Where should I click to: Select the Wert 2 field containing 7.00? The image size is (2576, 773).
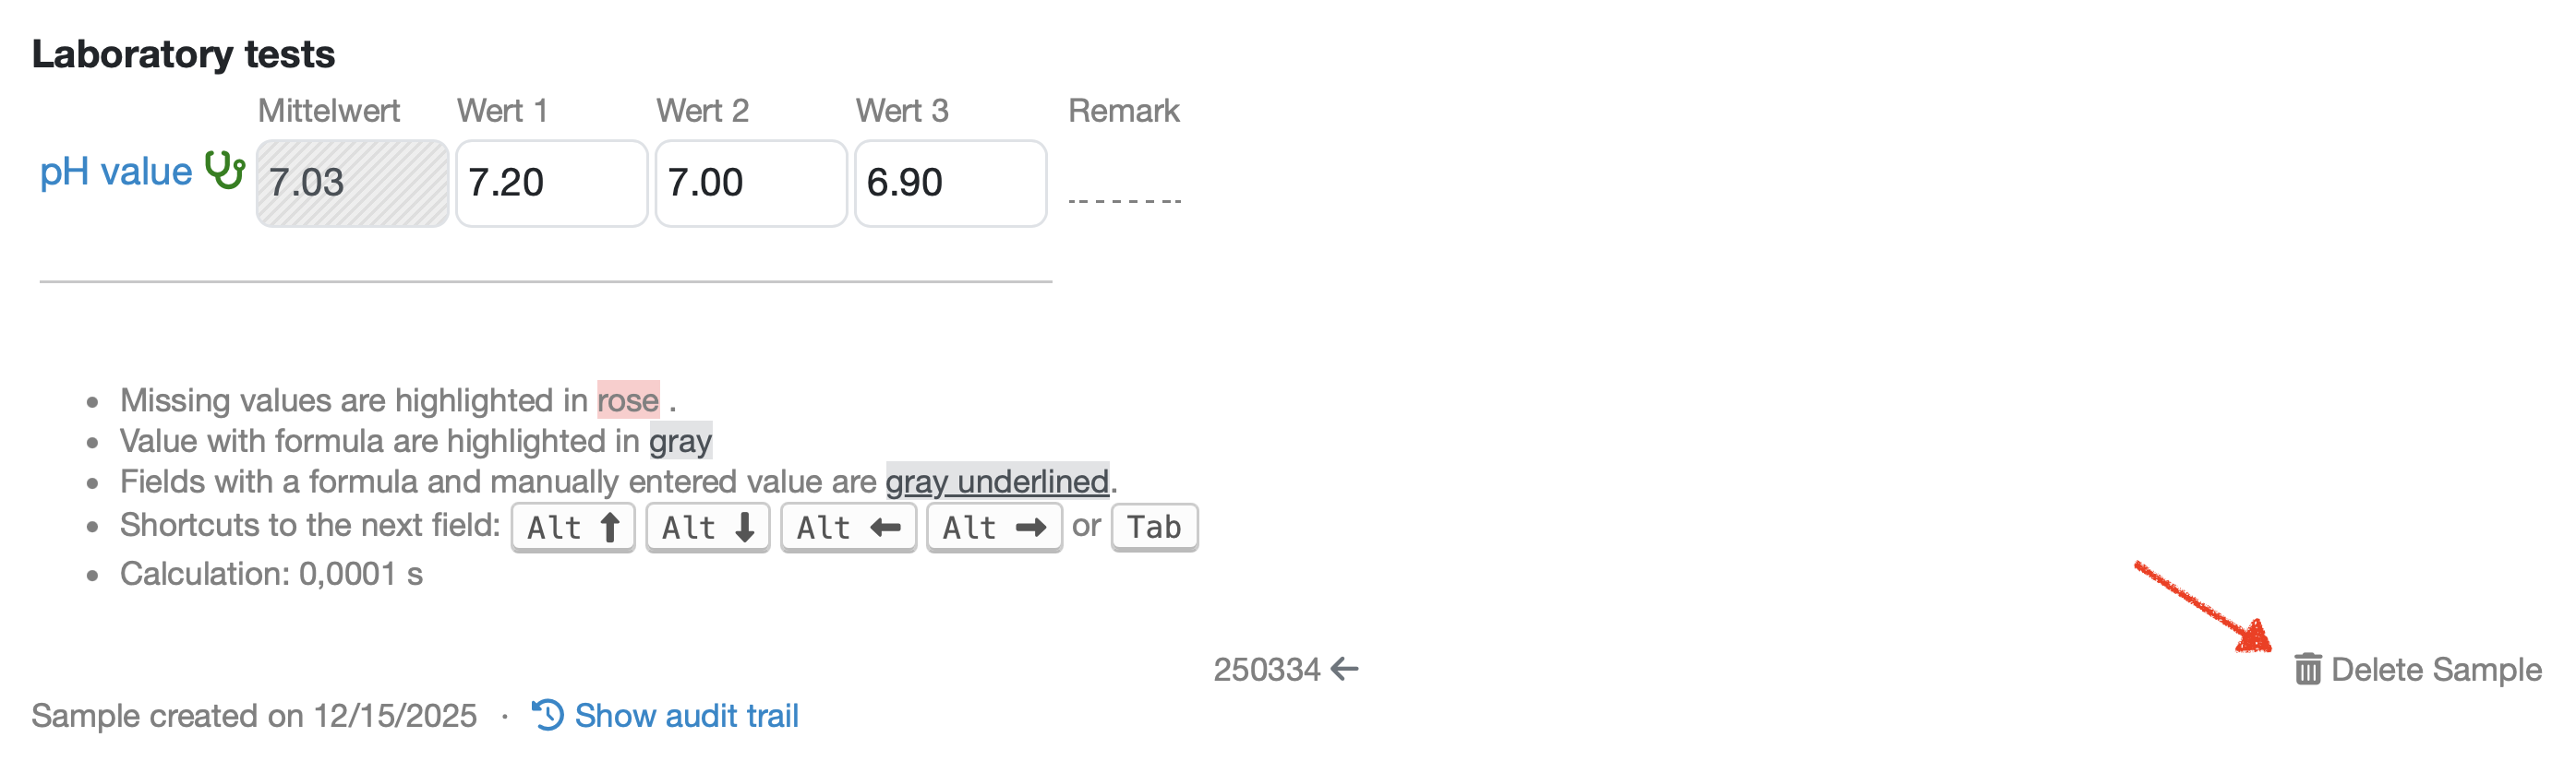click(x=750, y=183)
